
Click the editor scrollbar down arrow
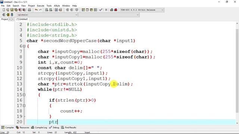(237, 123)
